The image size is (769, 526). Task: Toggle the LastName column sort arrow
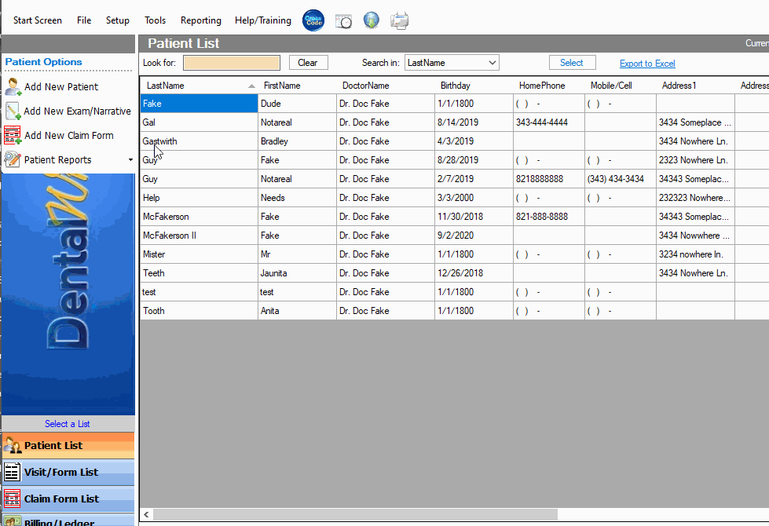pos(251,85)
